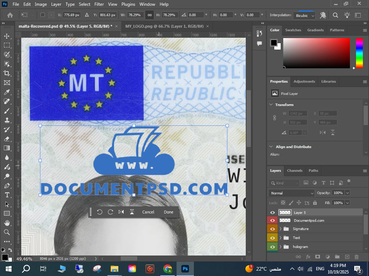369x276 pixels.
Task: Expand the Text layer group
Action: 280,238
